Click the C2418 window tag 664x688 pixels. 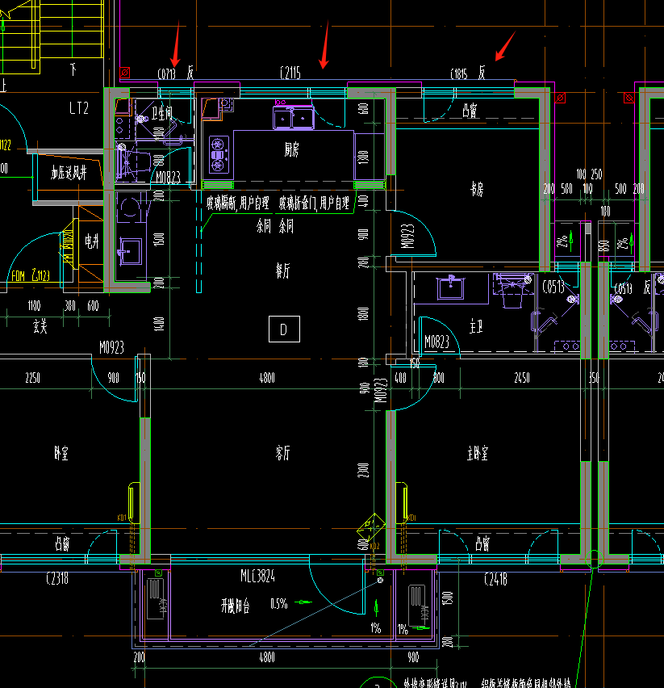coord(495,580)
